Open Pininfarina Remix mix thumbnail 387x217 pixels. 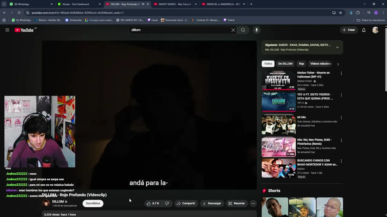(278, 147)
